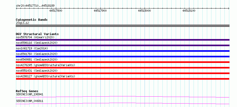
Task: Click the red bar for nsv6549881
Action: [x=122, y=62]
